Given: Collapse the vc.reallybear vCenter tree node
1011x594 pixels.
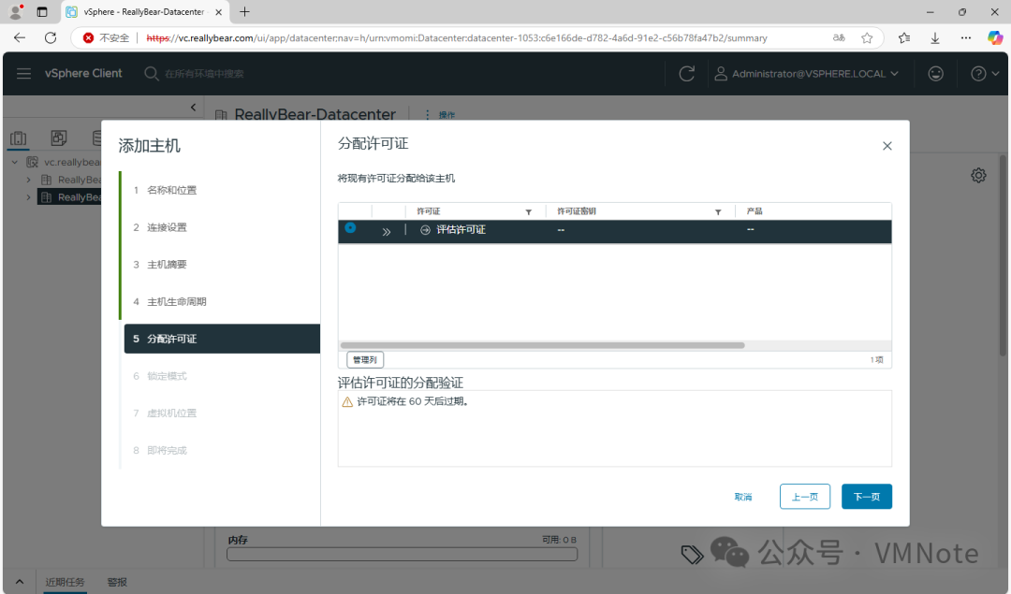Looking at the screenshot, I should [14, 162].
